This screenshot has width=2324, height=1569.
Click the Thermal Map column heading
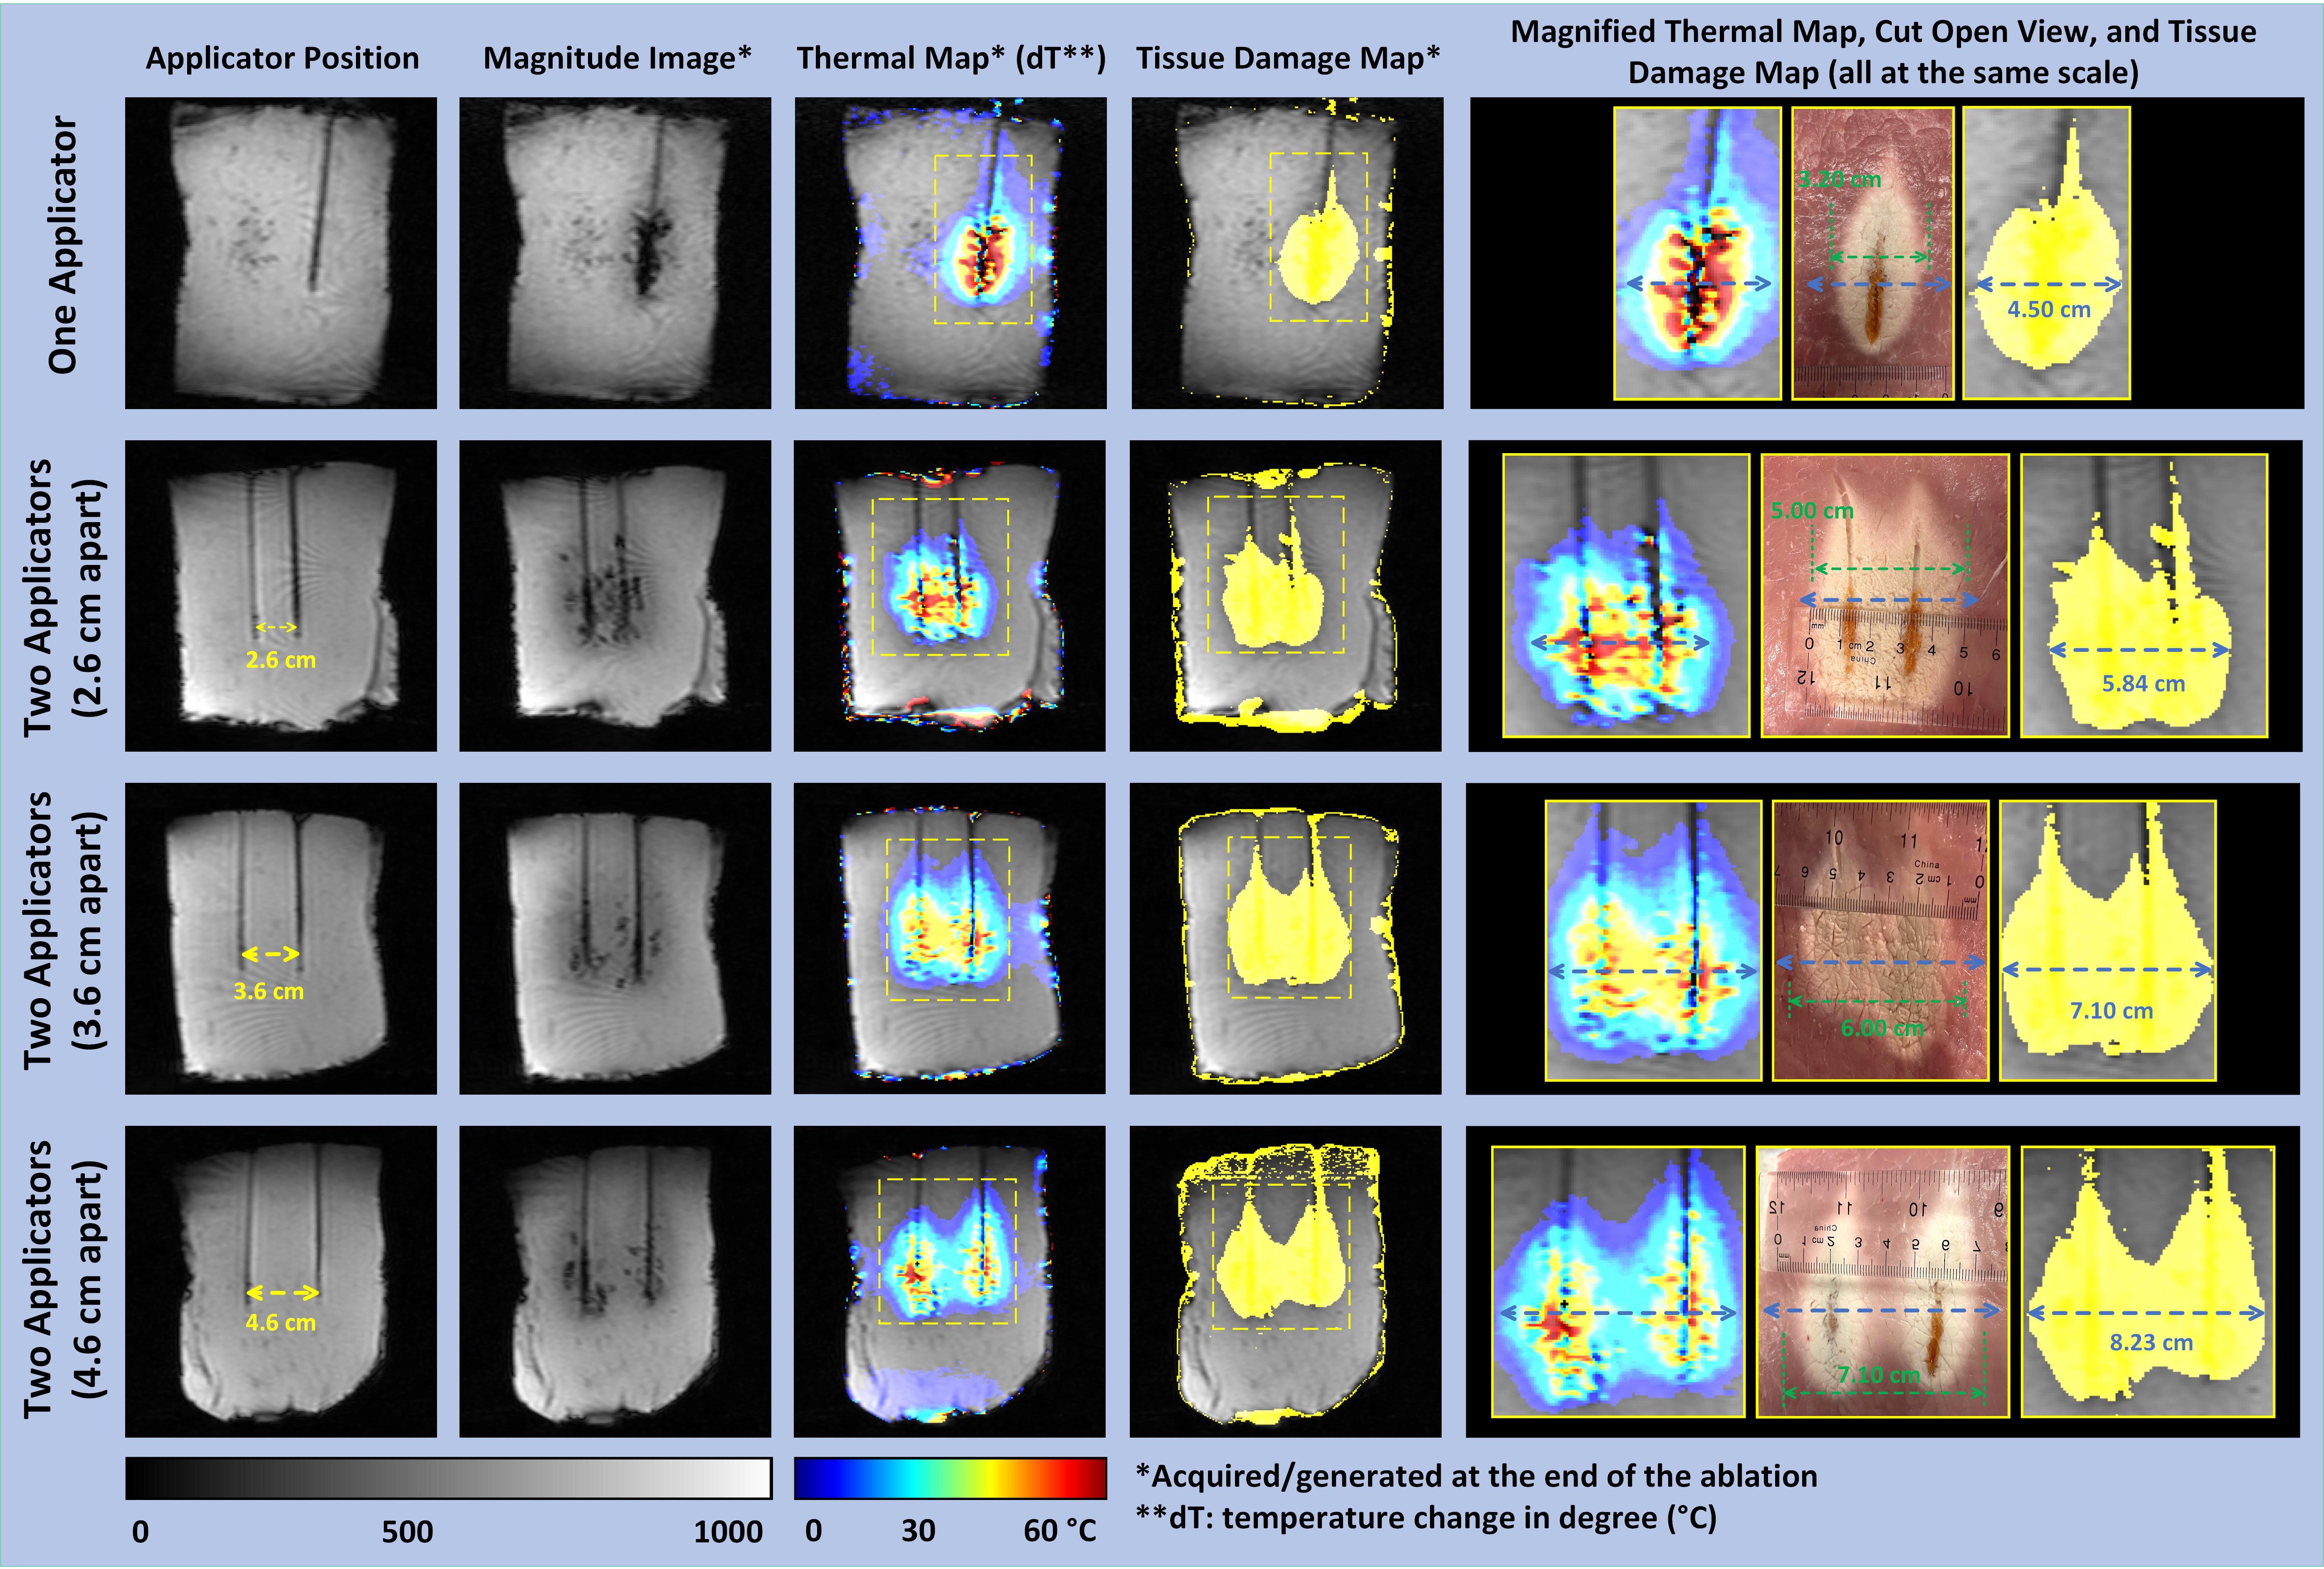pos(950,58)
